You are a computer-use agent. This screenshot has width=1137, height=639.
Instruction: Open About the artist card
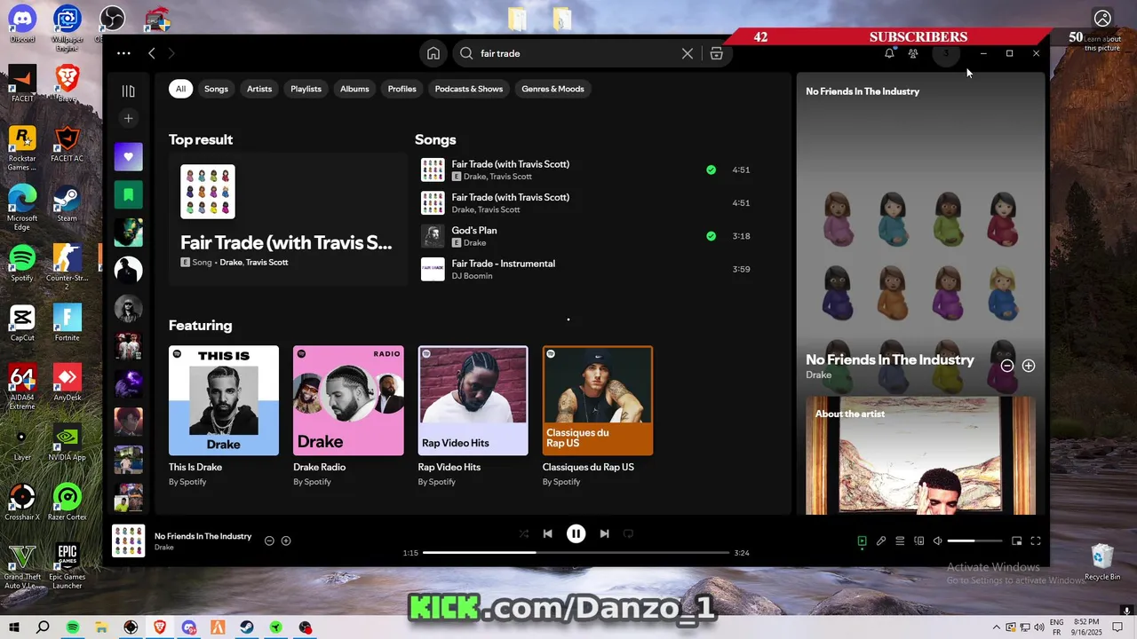pyautogui.click(x=920, y=455)
